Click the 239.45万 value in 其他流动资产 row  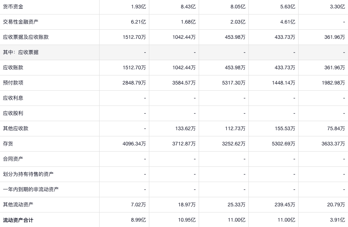tap(285, 205)
